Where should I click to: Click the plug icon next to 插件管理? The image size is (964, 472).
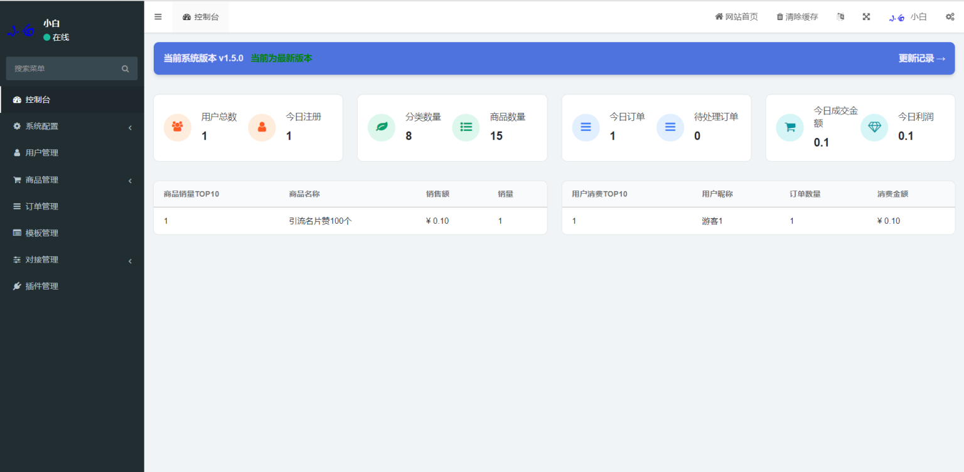[x=17, y=286]
